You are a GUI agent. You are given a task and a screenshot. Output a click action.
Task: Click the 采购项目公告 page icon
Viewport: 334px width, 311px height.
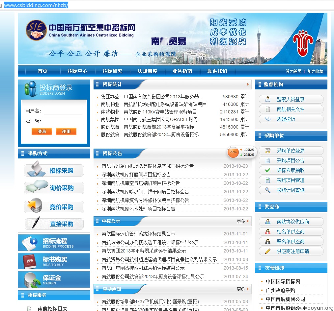pyautogui.click(x=268, y=160)
